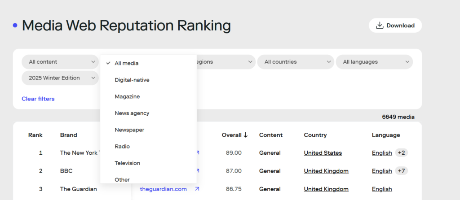
Task: Open the All countries filter dropdown
Action: [295, 62]
